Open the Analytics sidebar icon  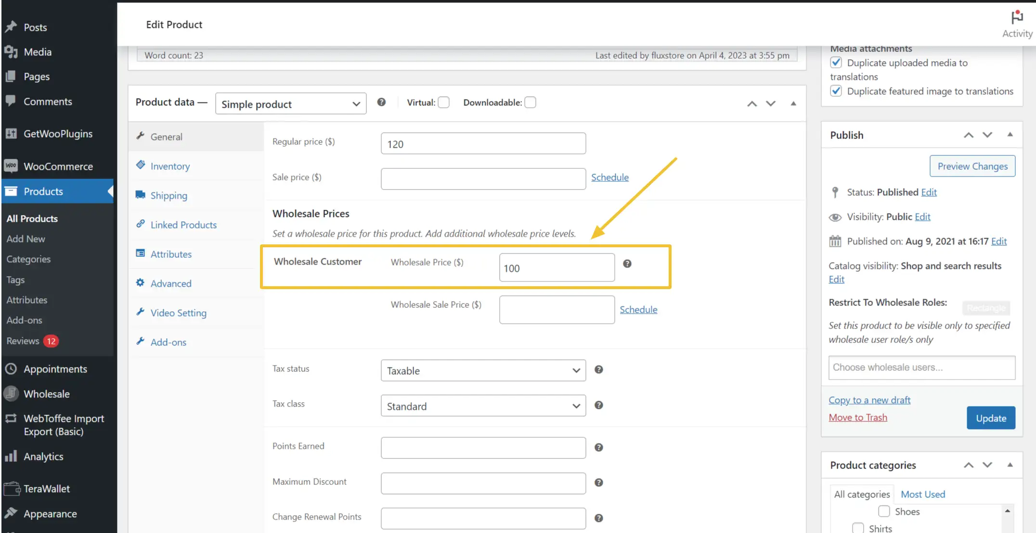coord(11,456)
